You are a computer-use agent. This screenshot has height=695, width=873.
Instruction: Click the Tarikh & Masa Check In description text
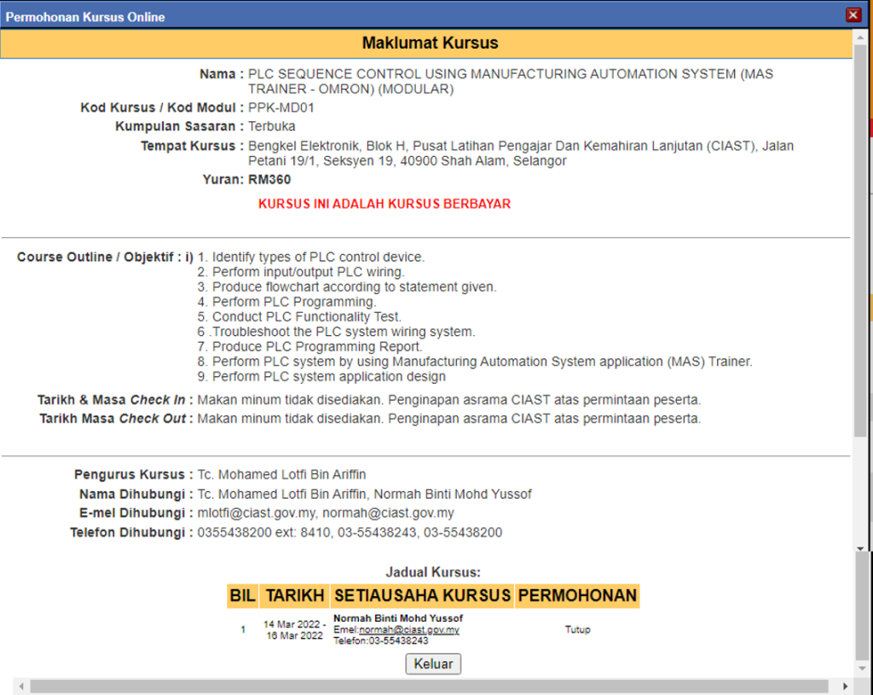(448, 400)
